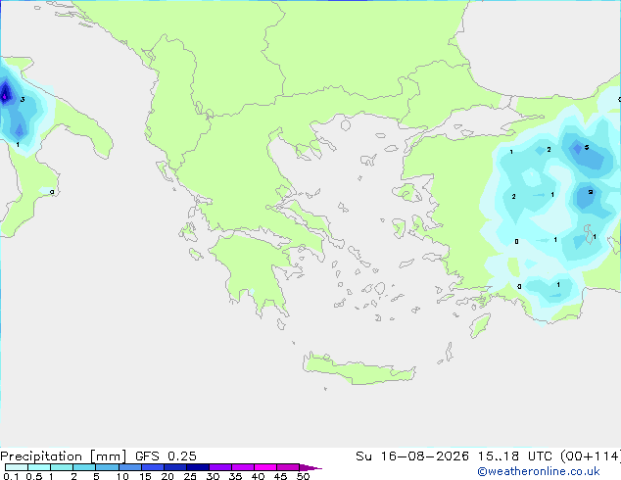The width and height of the screenshot is (621, 480).
Task: Click the '50' legend scale label
Action: pos(303,476)
